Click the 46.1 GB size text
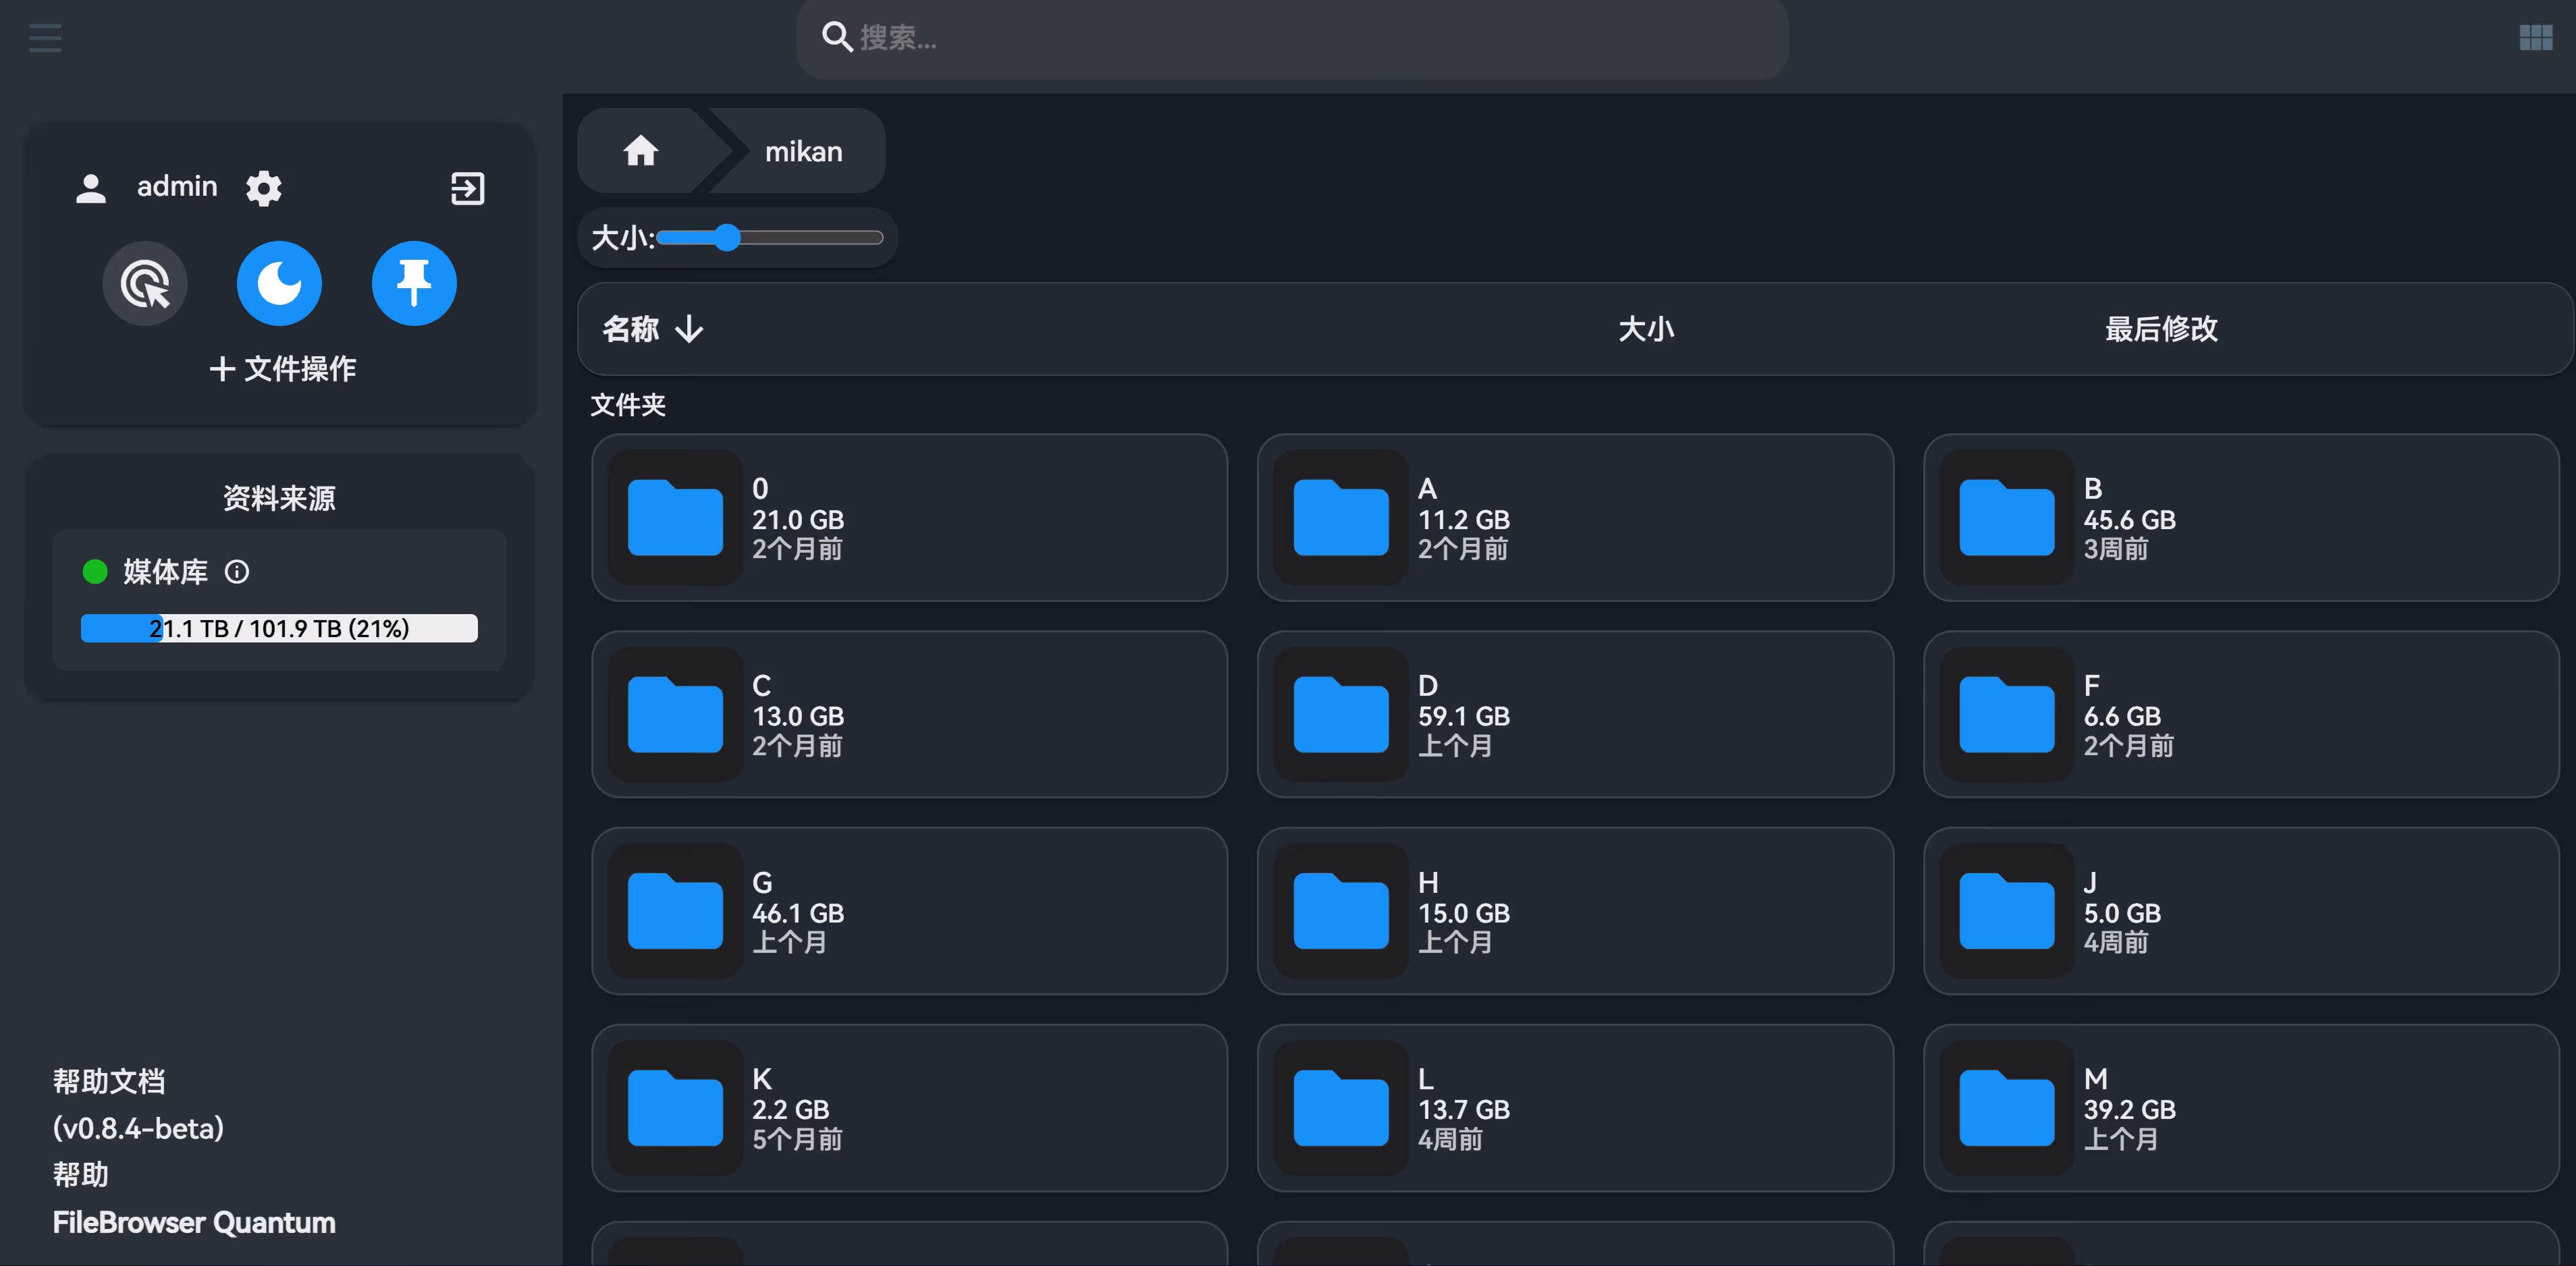2576x1266 pixels. click(798, 913)
